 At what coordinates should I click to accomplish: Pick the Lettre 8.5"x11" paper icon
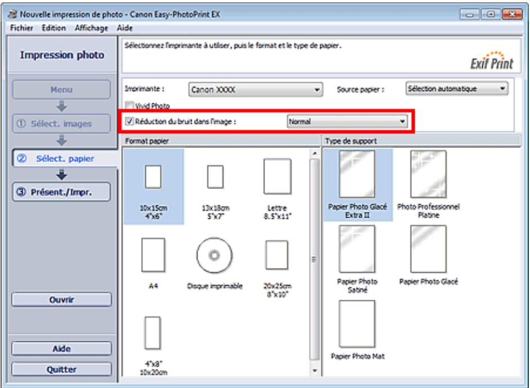[277, 176]
